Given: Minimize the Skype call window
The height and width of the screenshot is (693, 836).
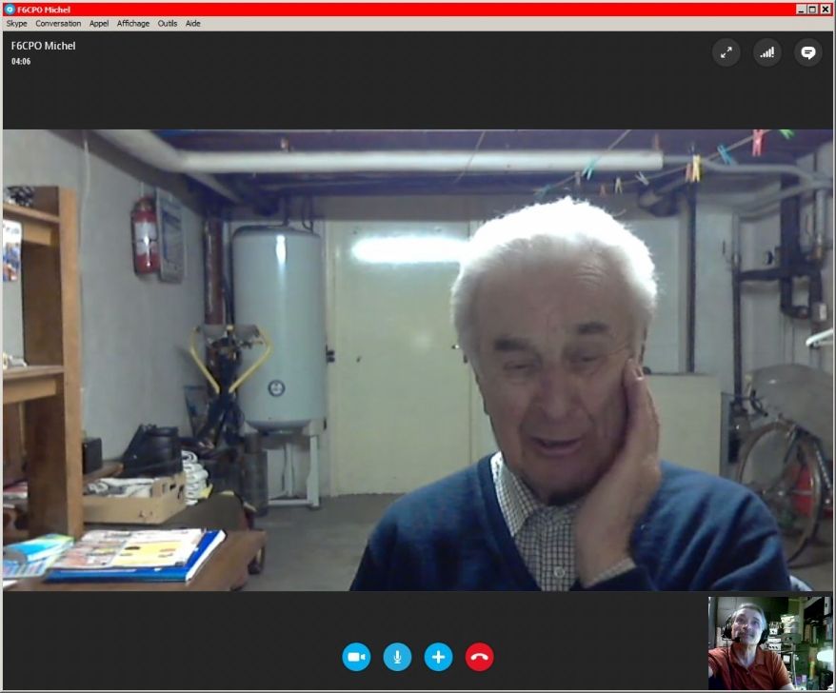Looking at the screenshot, I should pyautogui.click(x=802, y=10).
